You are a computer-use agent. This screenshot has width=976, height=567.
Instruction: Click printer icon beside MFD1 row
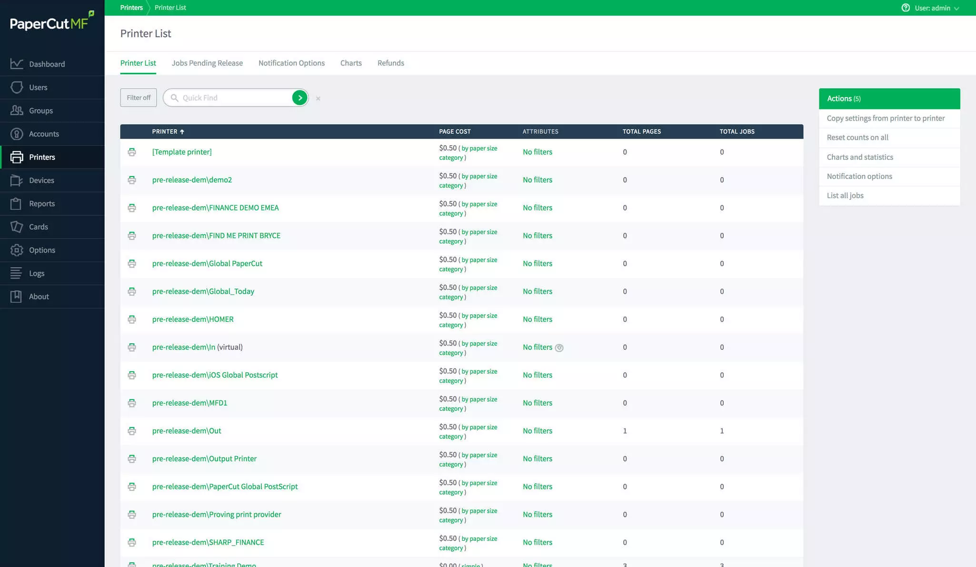point(132,403)
